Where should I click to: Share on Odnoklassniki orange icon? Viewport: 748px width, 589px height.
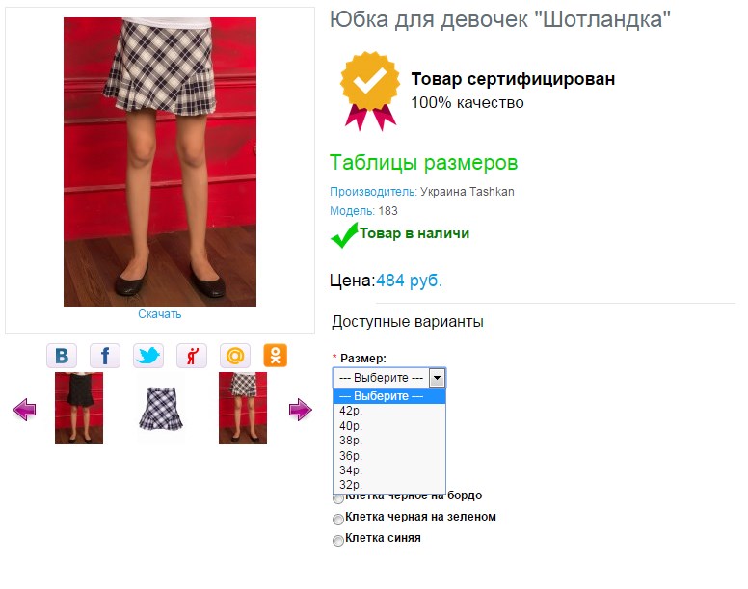click(276, 356)
